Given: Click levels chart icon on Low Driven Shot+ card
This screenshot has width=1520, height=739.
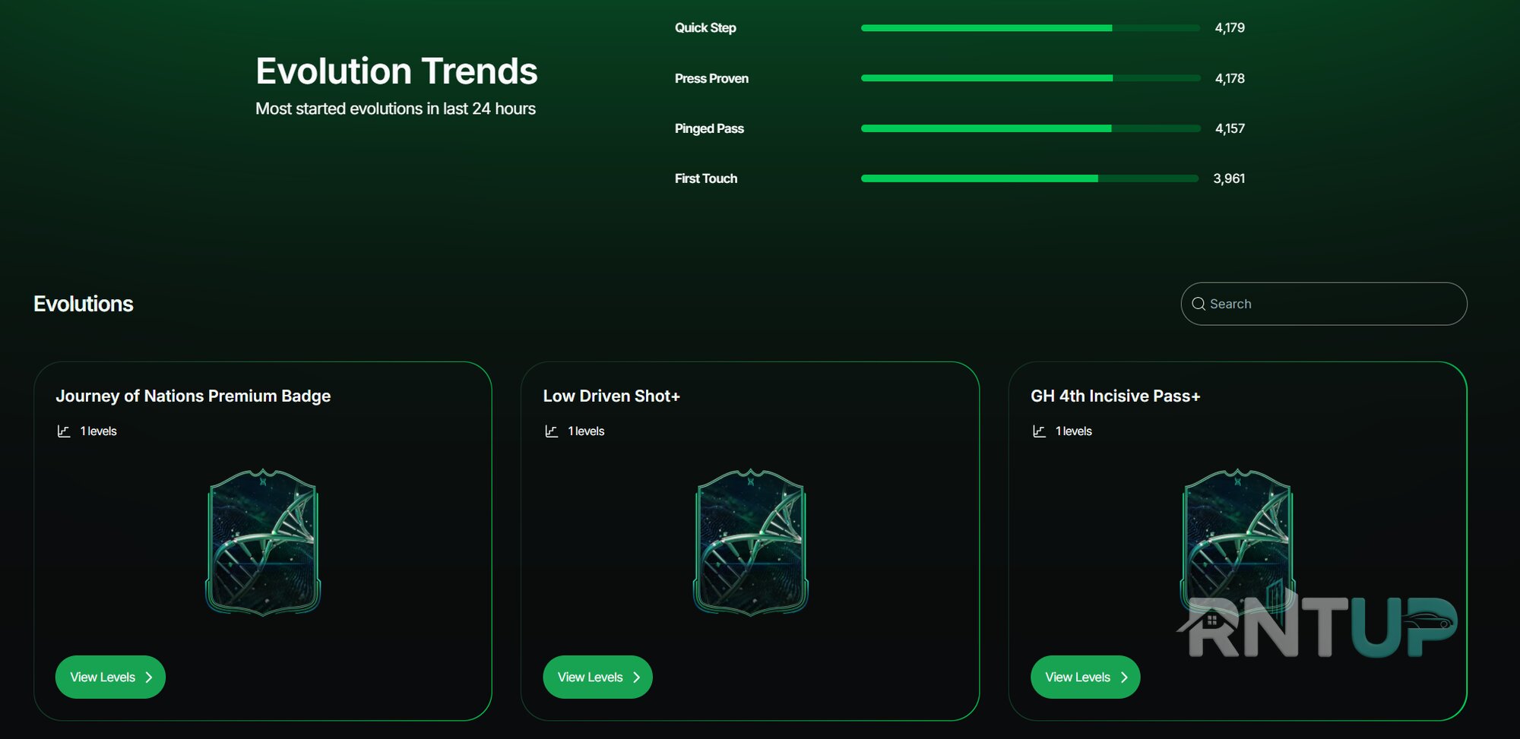Looking at the screenshot, I should (552, 431).
